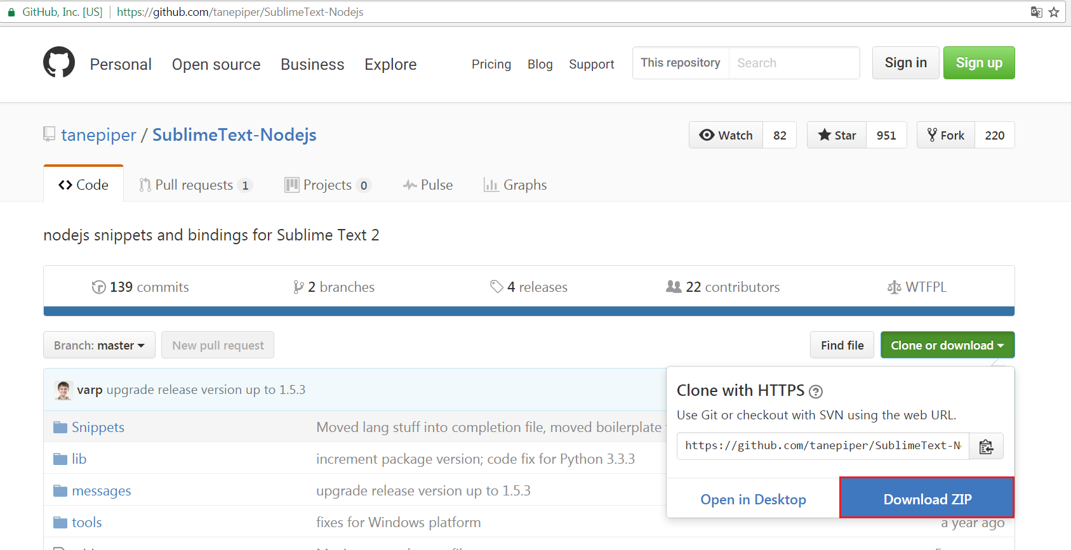
Task: Open the Pull requests tab
Action: click(x=196, y=185)
